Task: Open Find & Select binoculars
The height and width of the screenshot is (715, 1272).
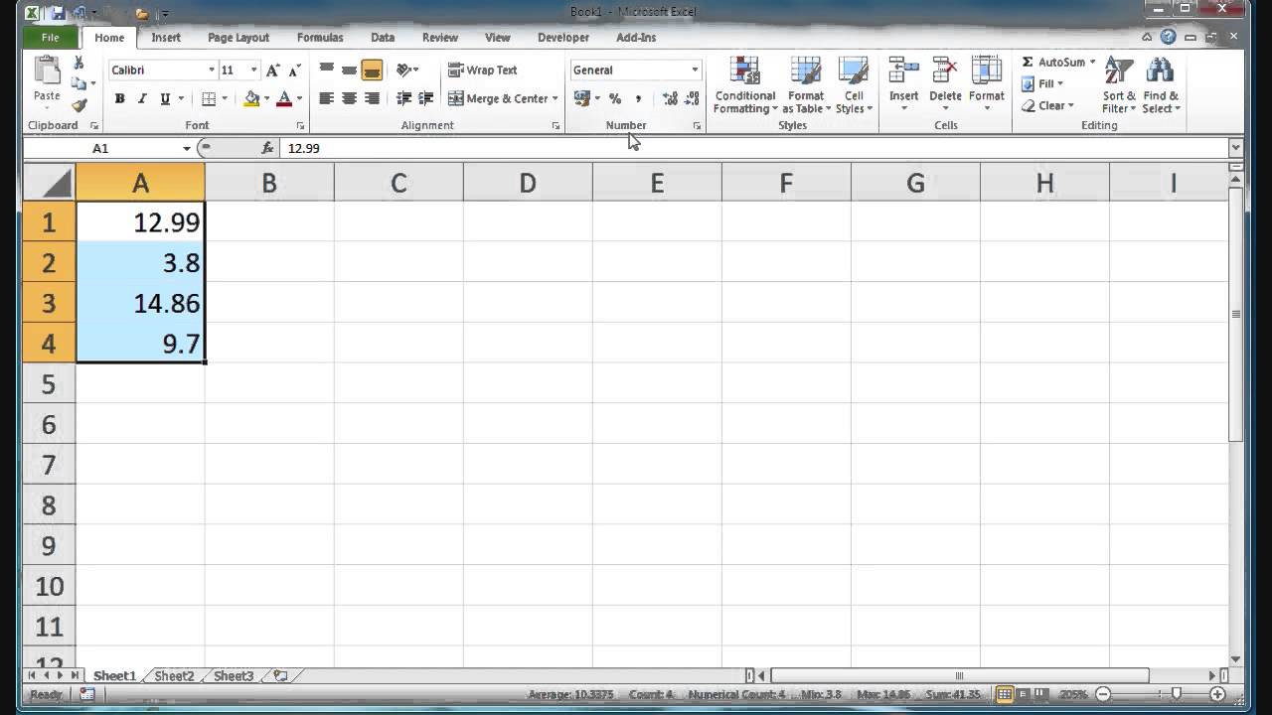Action: 1161,85
